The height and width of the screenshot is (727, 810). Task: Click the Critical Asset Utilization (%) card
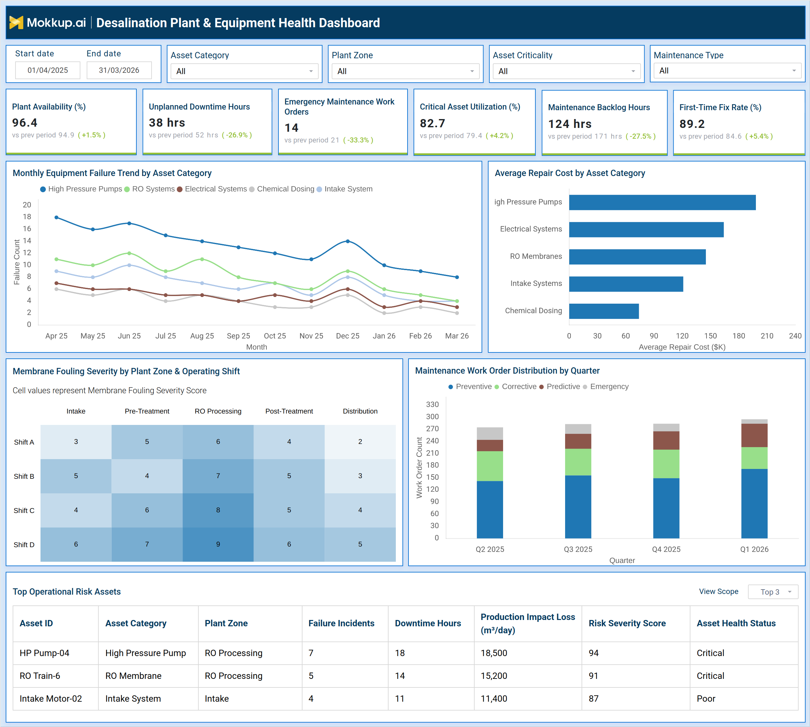coord(474,122)
